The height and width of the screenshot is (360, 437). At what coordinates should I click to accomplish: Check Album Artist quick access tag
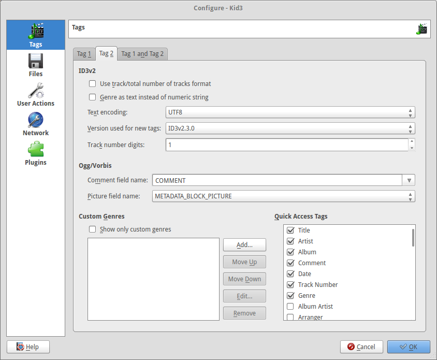tap(290, 306)
